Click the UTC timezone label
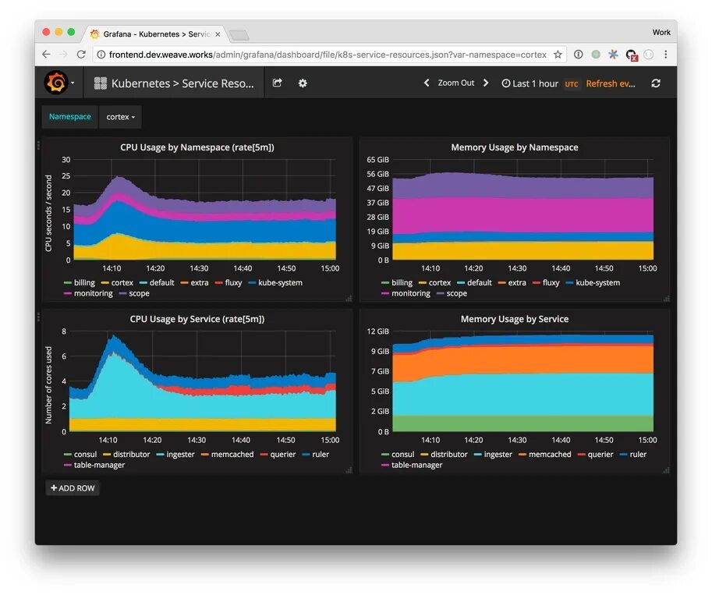 pos(572,84)
